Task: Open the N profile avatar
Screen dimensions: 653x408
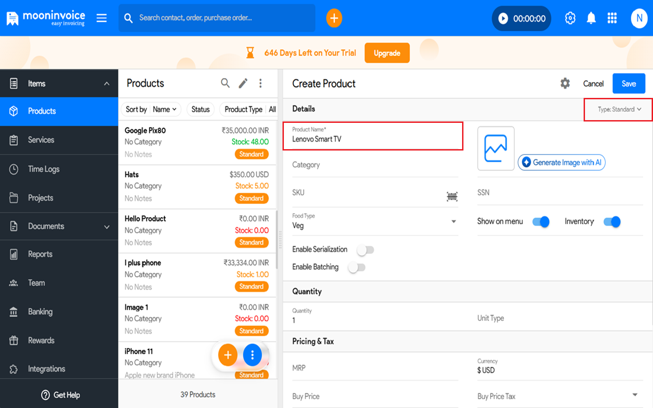Action: [x=639, y=18]
